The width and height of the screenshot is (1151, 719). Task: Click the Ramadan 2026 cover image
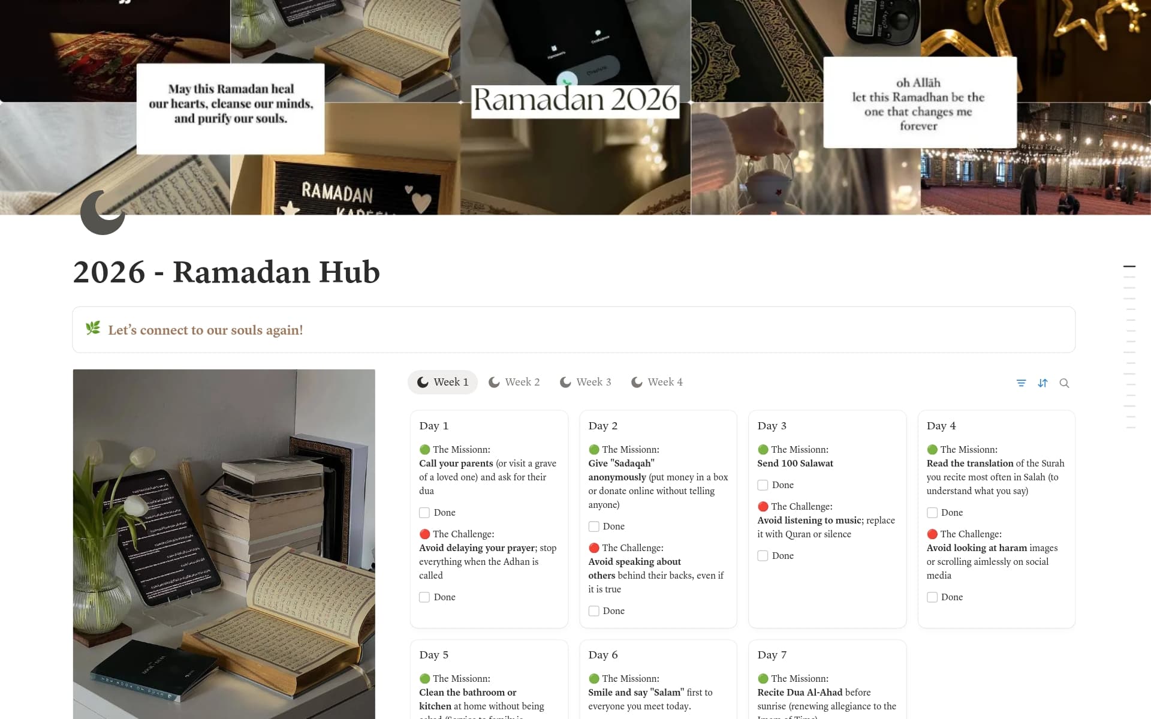(575, 107)
